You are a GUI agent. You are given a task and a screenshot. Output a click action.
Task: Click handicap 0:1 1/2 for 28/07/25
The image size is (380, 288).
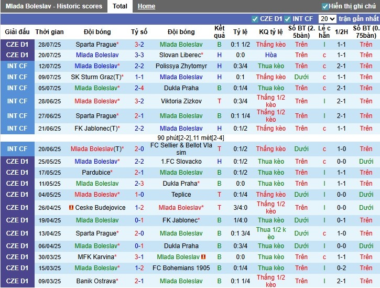(241, 45)
